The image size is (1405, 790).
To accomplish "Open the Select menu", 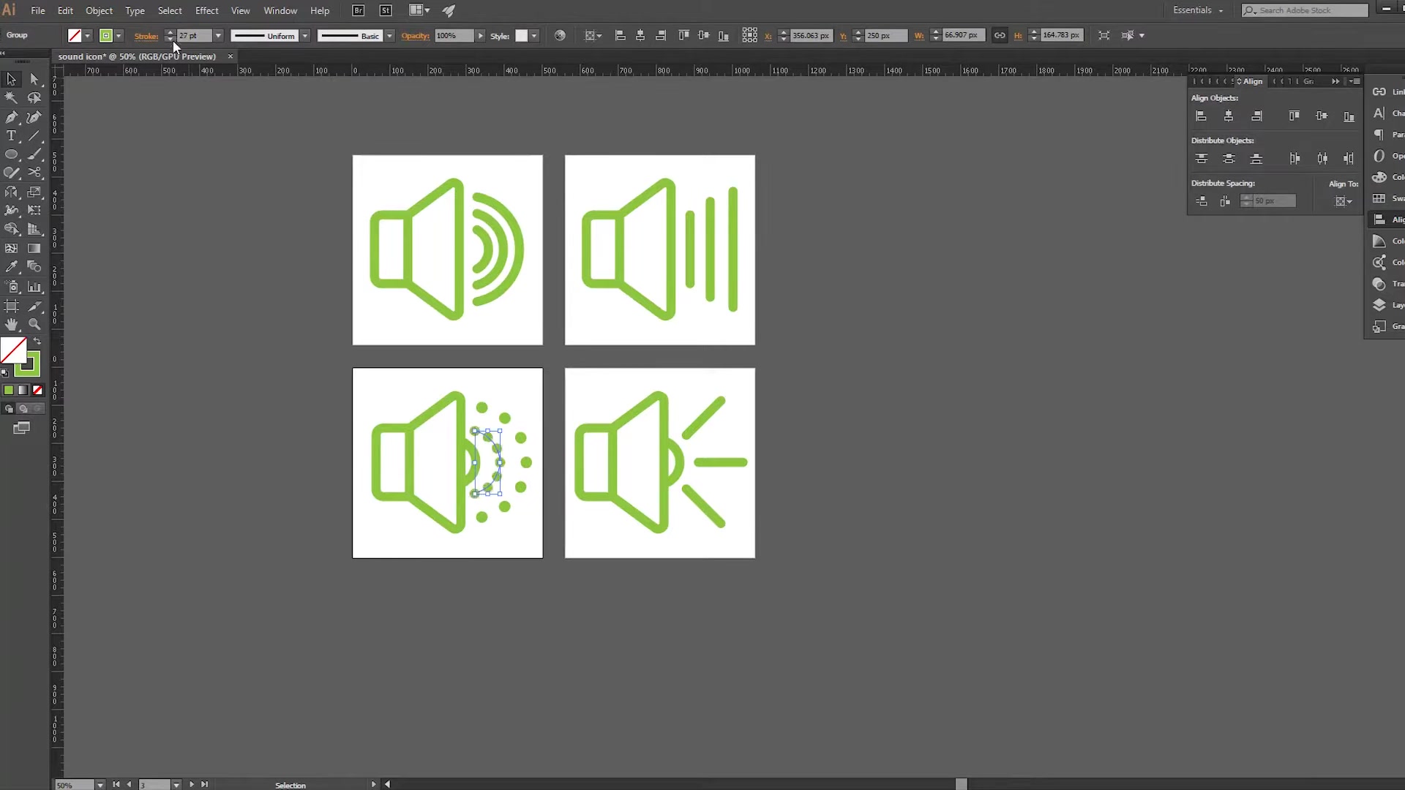I will [170, 10].
